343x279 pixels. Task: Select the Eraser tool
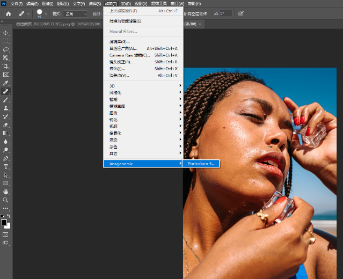coord(6,124)
